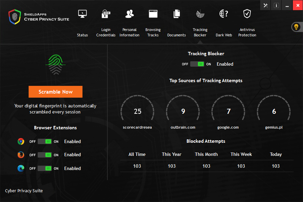The image size is (303, 202).
Task: Click the info icon in the title bar
Action: click(x=276, y=5)
